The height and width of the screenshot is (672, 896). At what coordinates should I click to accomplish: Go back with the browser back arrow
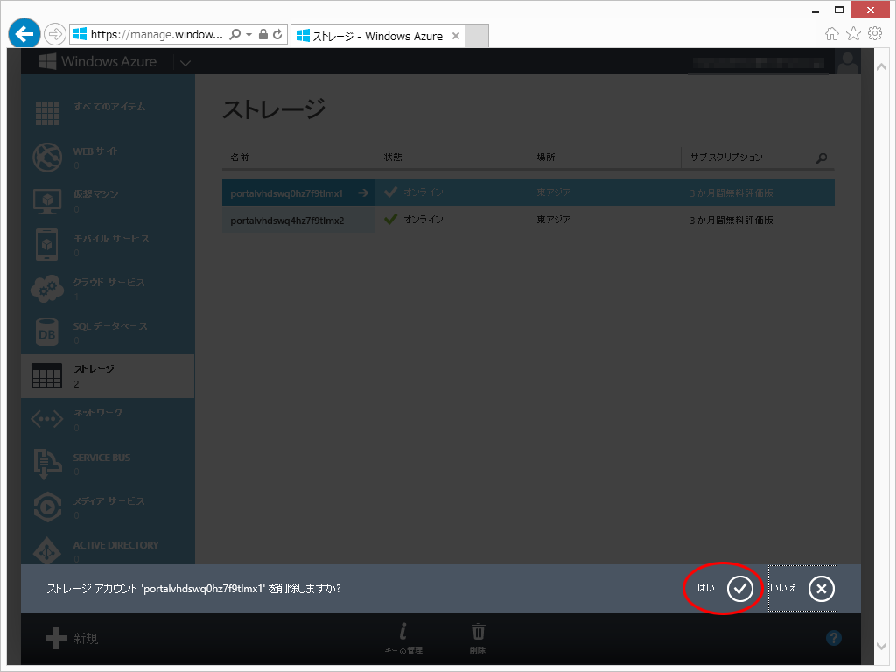coord(24,34)
